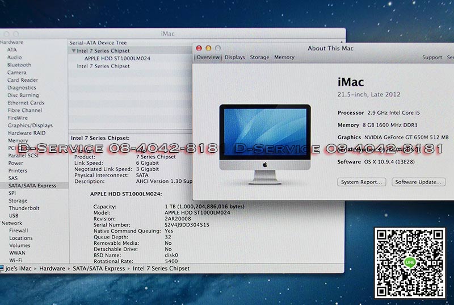Viewport: 454px width, 305px height.
Task: Minimize About This Mac with yellow button
Action: tap(208, 48)
